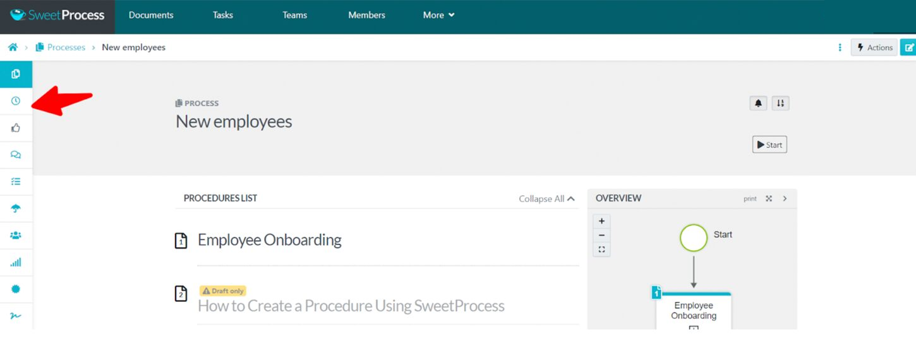Open the thumbs-up approvals icon
This screenshot has height=348, width=916.
coord(16,128)
